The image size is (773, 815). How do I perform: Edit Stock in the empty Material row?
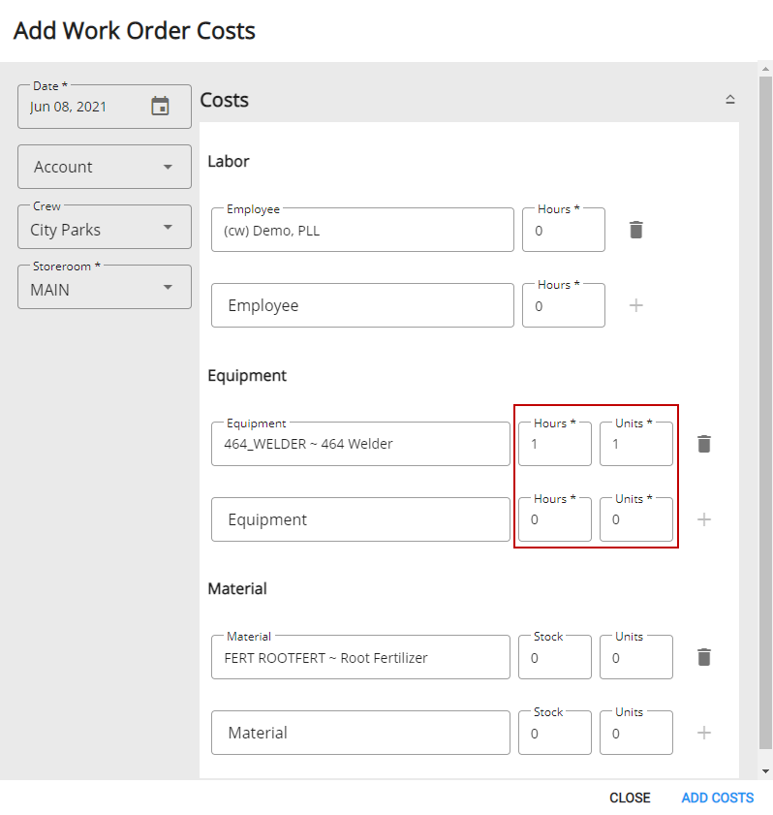[555, 733]
